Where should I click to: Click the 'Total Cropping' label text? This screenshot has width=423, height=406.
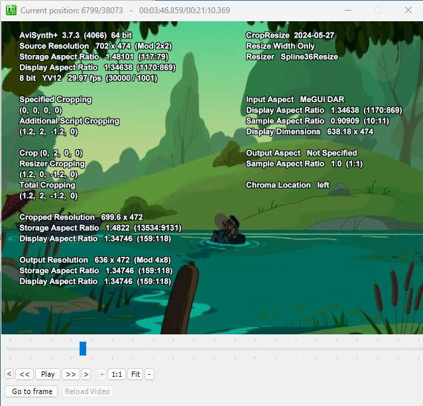coord(47,185)
